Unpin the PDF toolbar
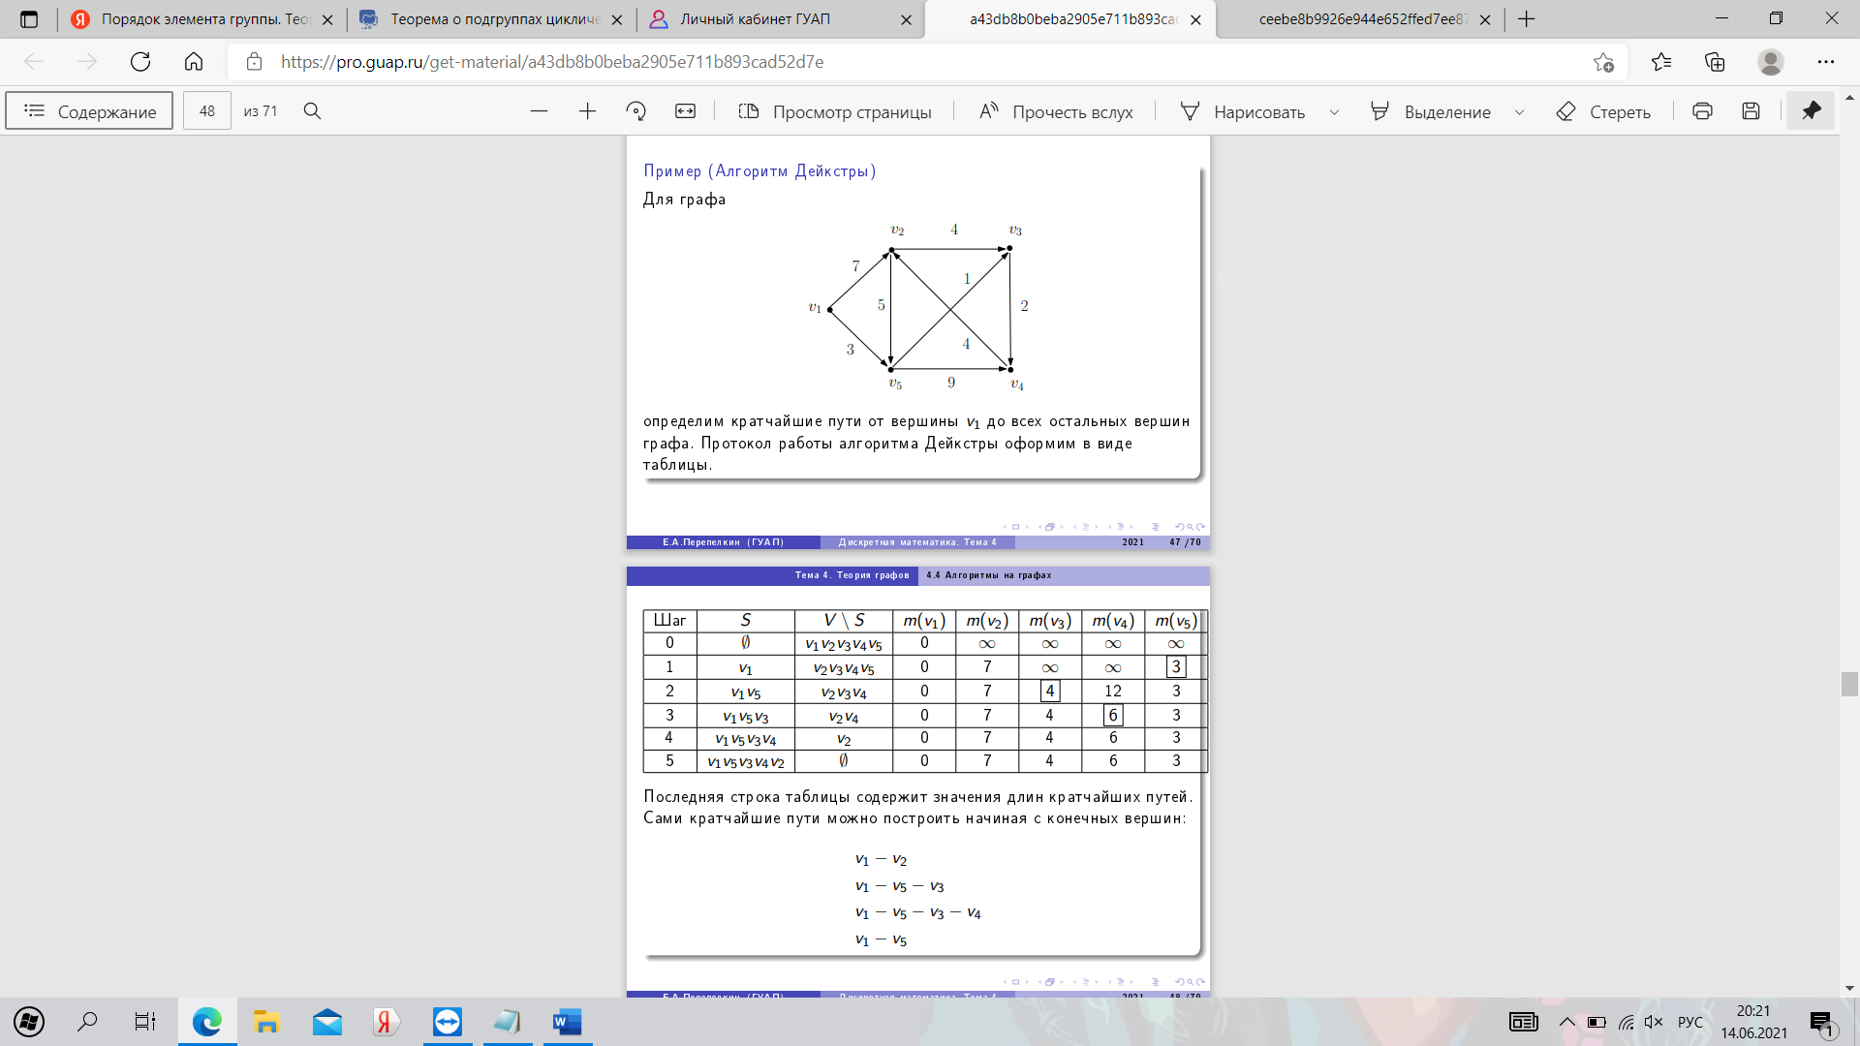 (1812, 111)
